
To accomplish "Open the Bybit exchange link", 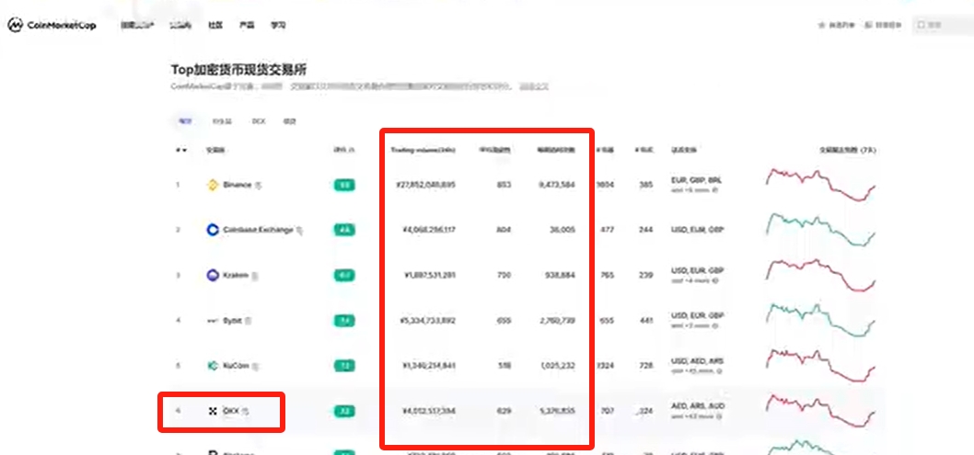I will 233,321.
